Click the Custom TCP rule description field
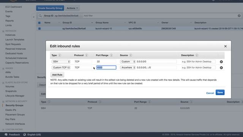The image size is (243, 137). pos(199,68)
